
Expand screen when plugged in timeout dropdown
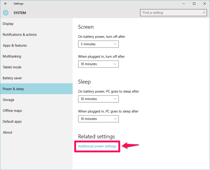pyautogui.click(x=98, y=64)
